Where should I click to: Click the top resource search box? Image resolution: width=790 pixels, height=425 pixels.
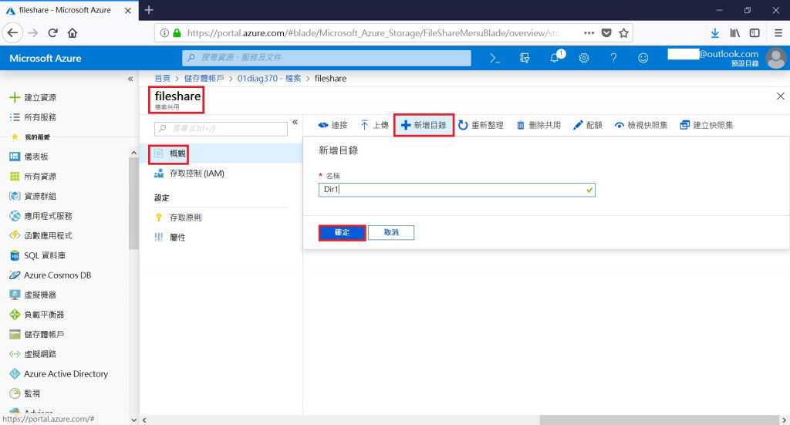(x=326, y=58)
